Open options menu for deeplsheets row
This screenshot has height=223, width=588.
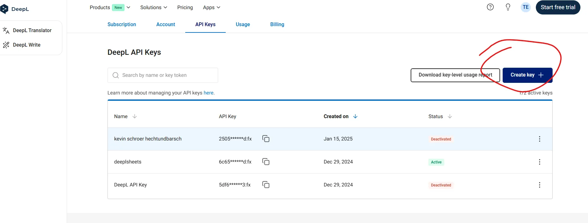point(539,162)
